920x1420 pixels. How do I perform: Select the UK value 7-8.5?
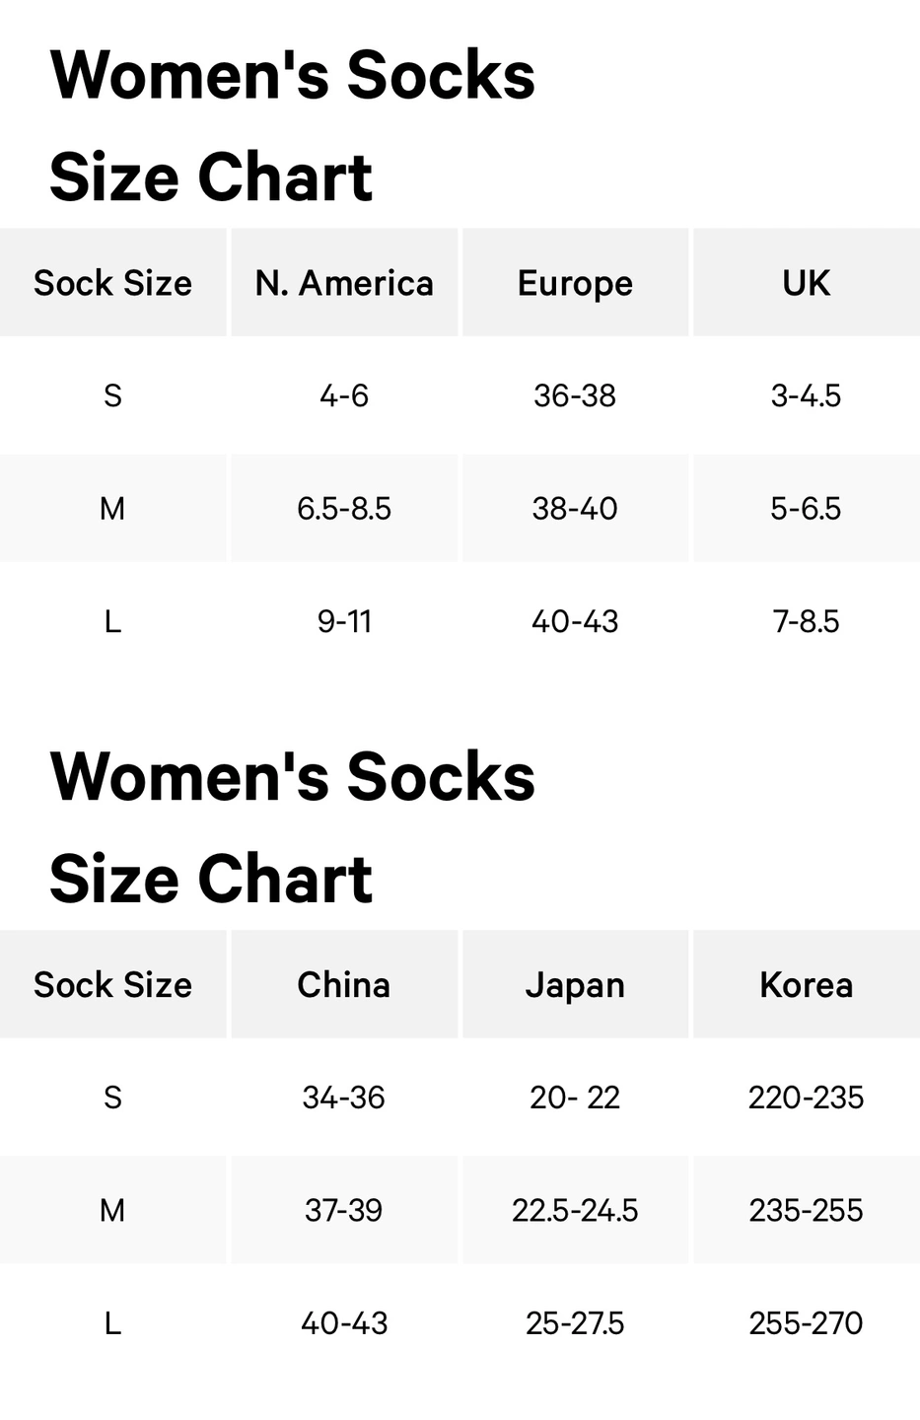click(x=807, y=621)
